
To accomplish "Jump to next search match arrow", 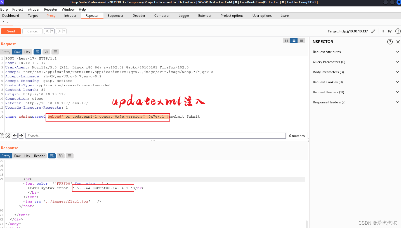I will click(21, 136).
